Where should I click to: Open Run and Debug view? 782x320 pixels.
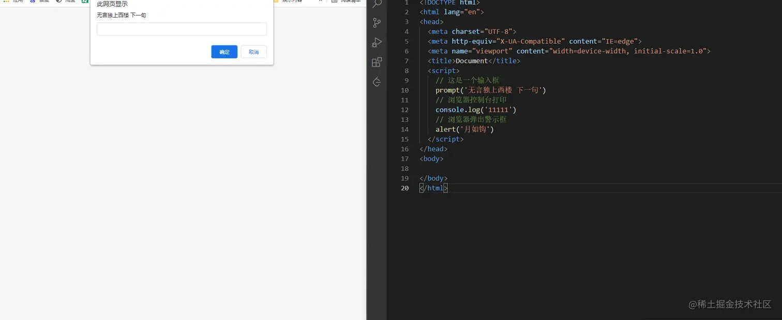[377, 42]
